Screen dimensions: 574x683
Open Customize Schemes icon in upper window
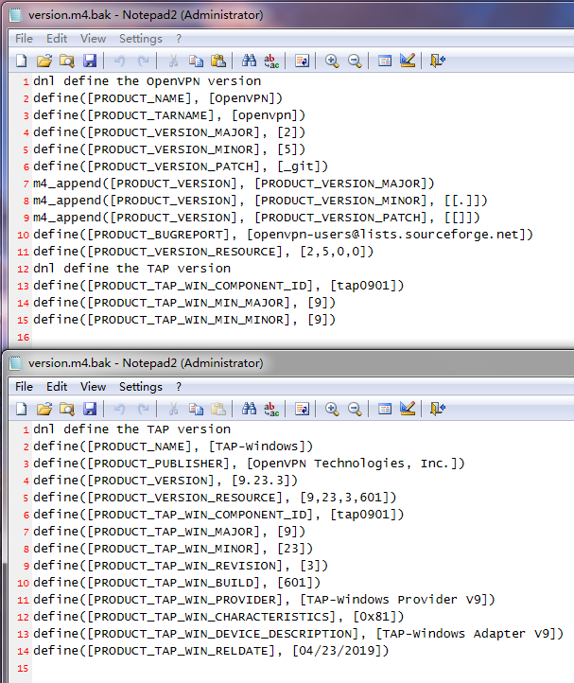click(x=408, y=61)
